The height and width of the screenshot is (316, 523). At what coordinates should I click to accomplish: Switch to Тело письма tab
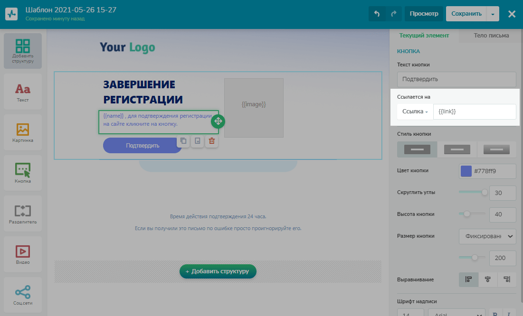[x=491, y=35]
